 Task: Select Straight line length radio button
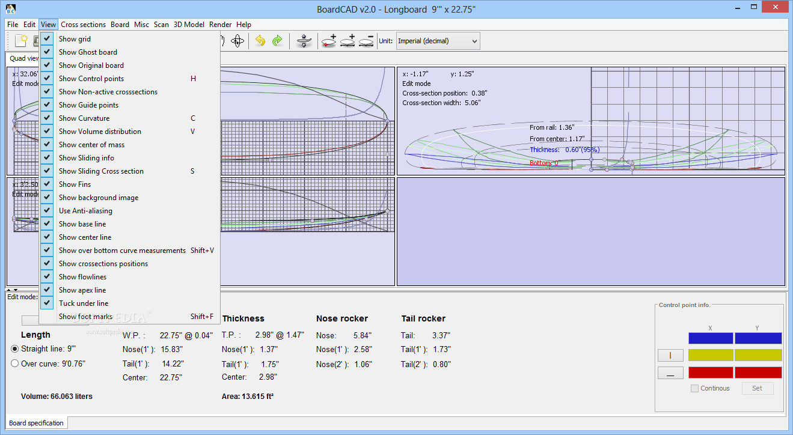[15, 348]
